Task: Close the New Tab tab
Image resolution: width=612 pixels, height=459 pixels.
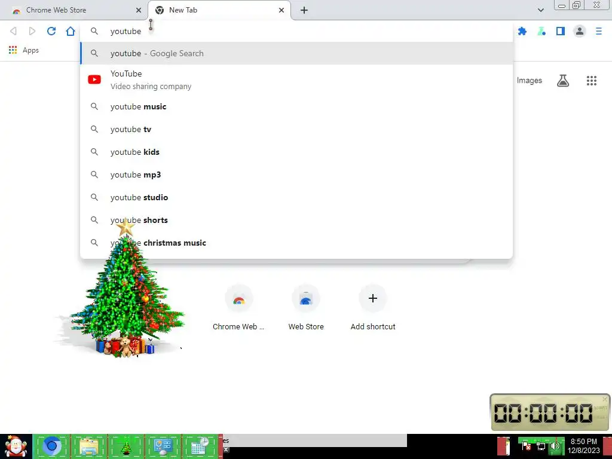Action: pyautogui.click(x=281, y=10)
